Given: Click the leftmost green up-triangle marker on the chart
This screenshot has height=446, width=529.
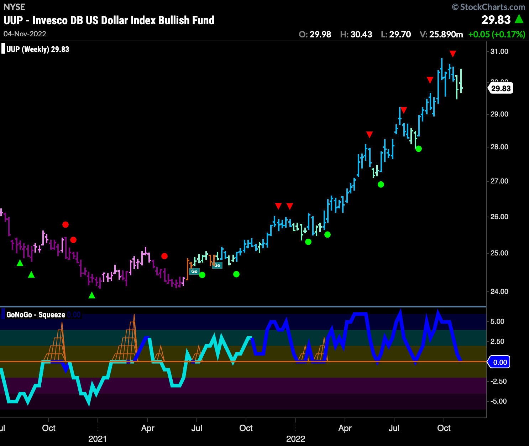Looking at the screenshot, I should coord(20,263).
